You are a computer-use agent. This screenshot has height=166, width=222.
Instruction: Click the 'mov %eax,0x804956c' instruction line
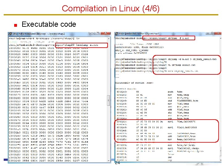pyautogui.click(x=156, y=139)
